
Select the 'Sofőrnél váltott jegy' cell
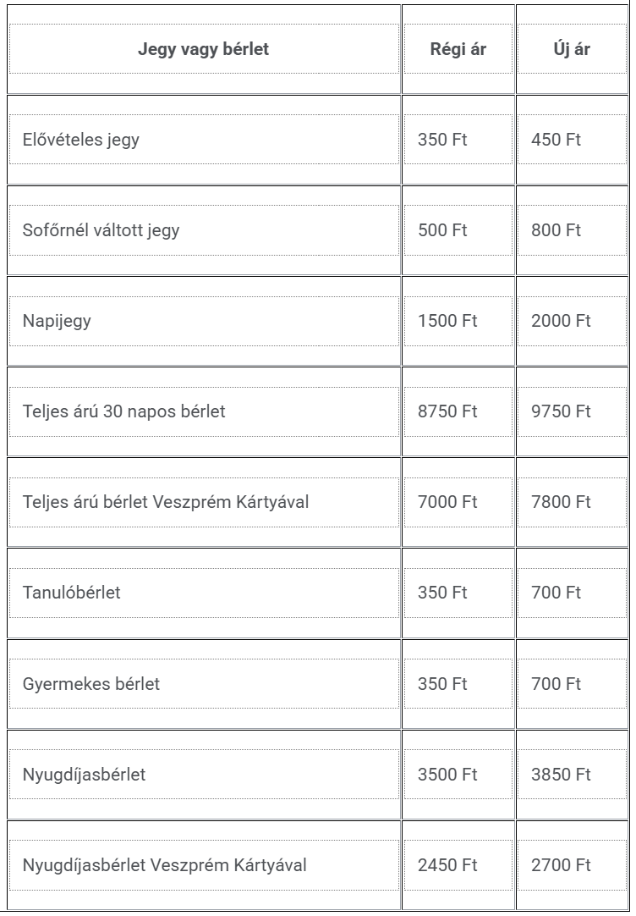tap(204, 230)
